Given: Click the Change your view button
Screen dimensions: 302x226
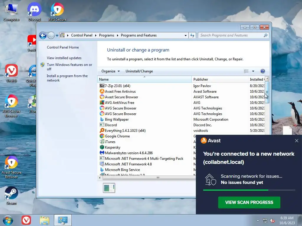Looking at the screenshot, I should tap(246, 71).
